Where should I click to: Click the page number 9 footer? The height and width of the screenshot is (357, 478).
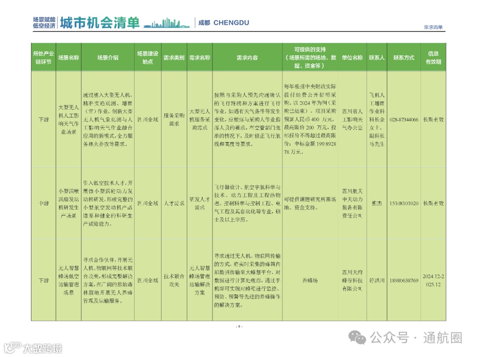click(x=239, y=326)
